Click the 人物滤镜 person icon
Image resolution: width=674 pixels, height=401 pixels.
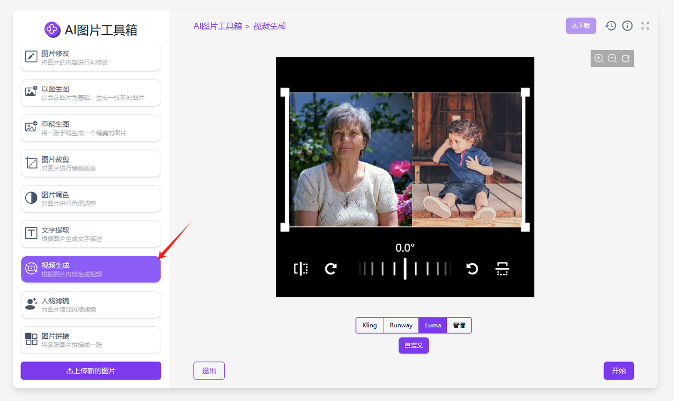(32, 304)
